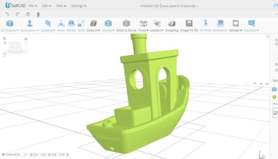
Task: Toggle the checkbox in the right panel object row
Action: click(x=275, y=113)
